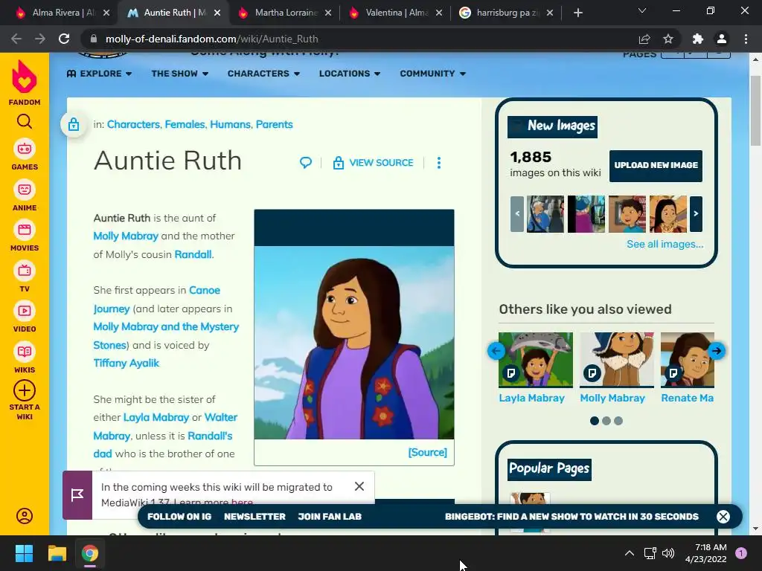Advance the Others also viewed carousel right
The height and width of the screenshot is (571, 762).
coord(717,351)
